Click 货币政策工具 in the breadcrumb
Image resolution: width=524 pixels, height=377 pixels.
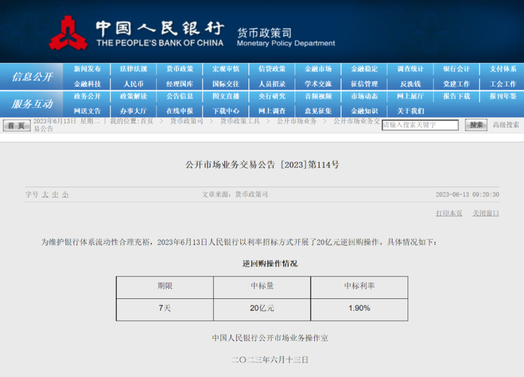[240, 121]
